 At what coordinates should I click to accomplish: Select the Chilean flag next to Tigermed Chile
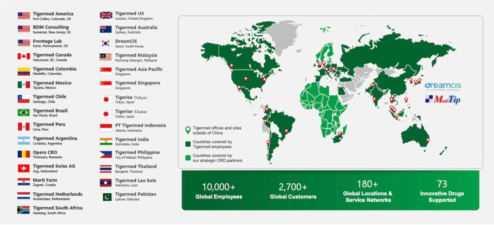click(x=24, y=99)
